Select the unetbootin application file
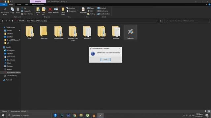Screen dimensions: 211x118 tap(131, 32)
